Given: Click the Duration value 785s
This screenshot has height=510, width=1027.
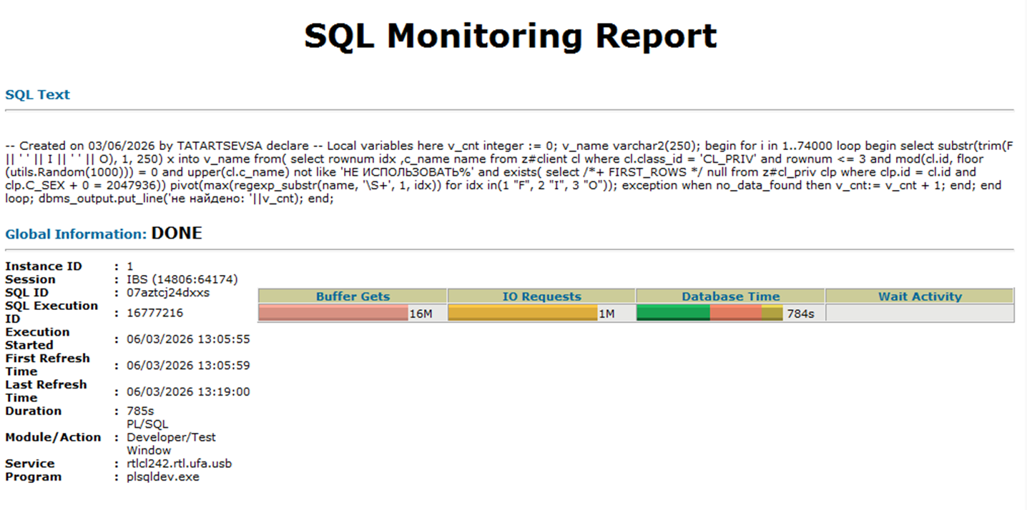Looking at the screenshot, I should click(x=140, y=411).
